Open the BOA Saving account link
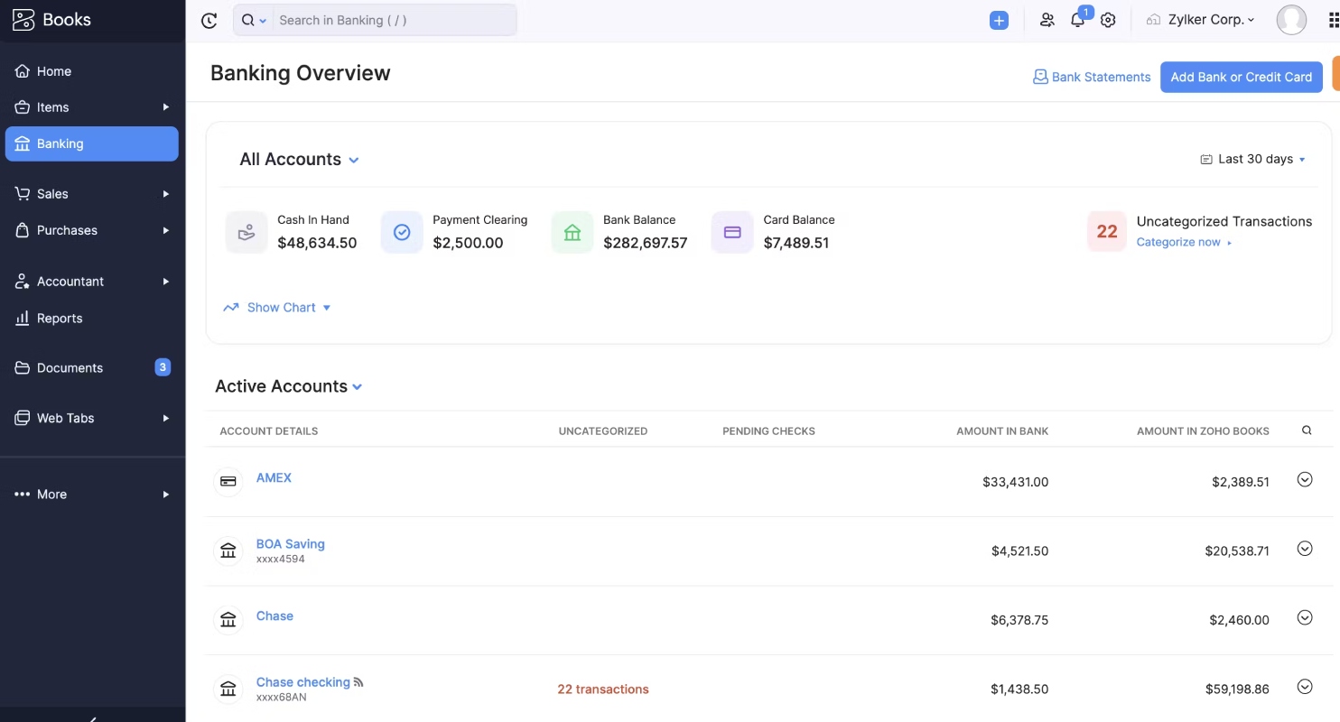Screen dimensions: 1340x722 click(x=291, y=544)
